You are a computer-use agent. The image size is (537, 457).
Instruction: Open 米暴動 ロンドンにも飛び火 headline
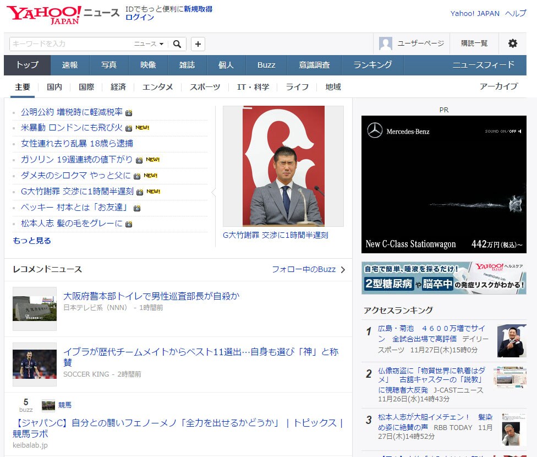pyautogui.click(x=72, y=128)
